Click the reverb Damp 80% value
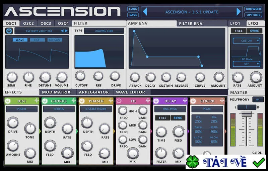The height and width of the screenshot is (171, 268). click(x=198, y=132)
